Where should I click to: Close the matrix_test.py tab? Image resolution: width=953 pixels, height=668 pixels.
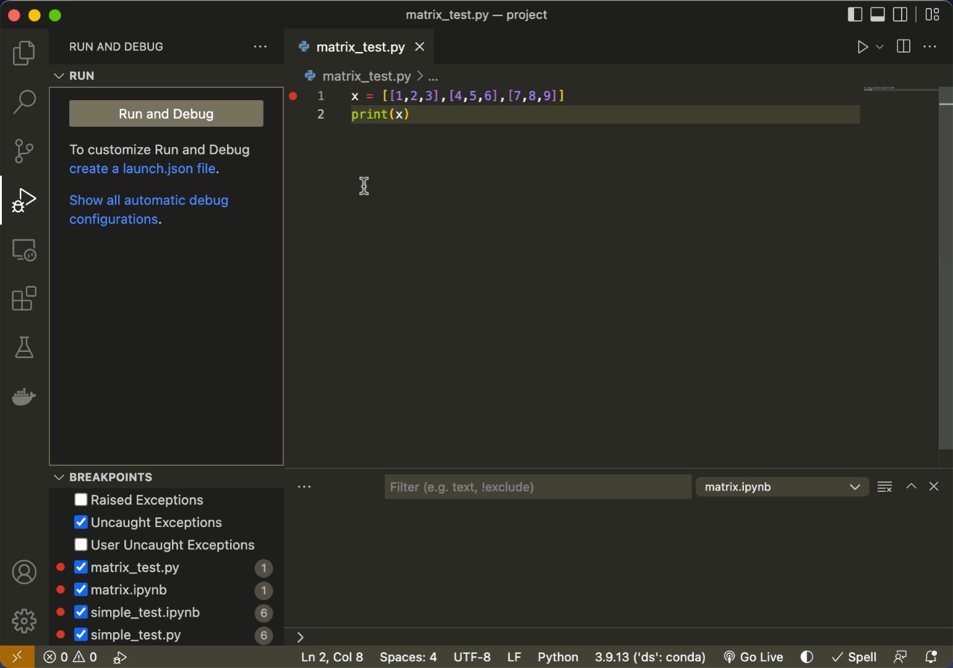(x=420, y=46)
